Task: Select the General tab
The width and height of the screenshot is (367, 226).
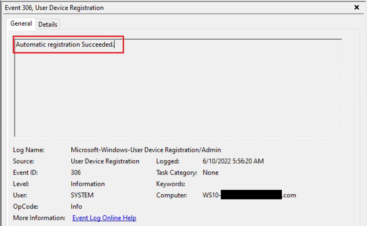Action: coord(21,24)
